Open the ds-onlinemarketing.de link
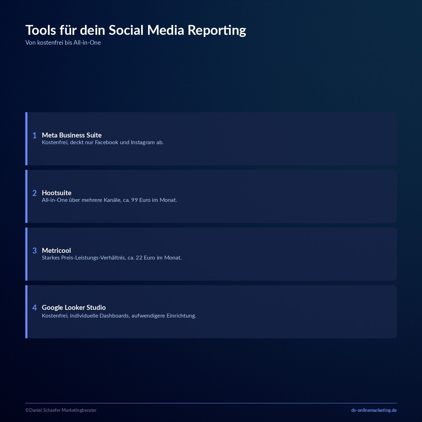 coord(374,410)
